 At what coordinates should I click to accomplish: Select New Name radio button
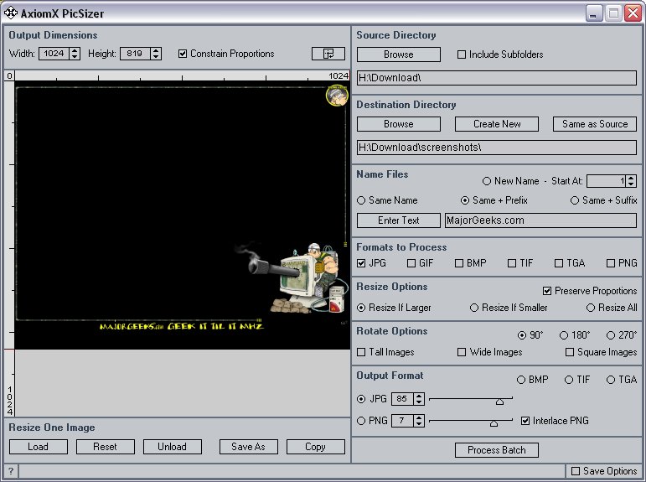pos(487,181)
